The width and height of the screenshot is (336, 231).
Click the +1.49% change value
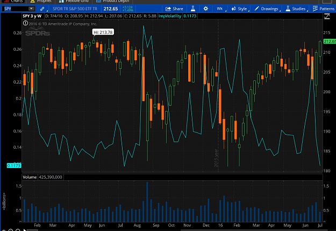128,10
